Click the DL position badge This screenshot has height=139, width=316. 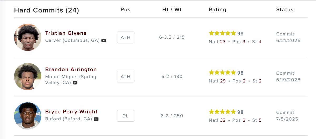pyautogui.click(x=126, y=116)
